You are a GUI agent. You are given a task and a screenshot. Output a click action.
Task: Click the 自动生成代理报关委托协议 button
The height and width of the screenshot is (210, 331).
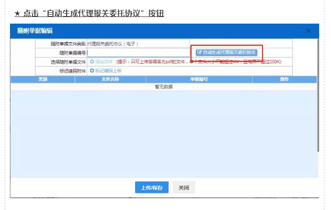(226, 52)
